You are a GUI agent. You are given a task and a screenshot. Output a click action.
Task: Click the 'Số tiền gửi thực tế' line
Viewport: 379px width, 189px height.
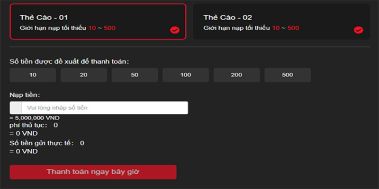[46, 143]
